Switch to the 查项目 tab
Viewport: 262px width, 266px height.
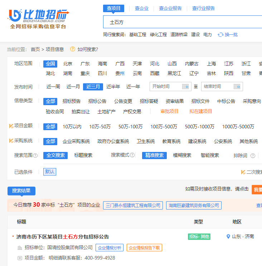[x=113, y=8]
